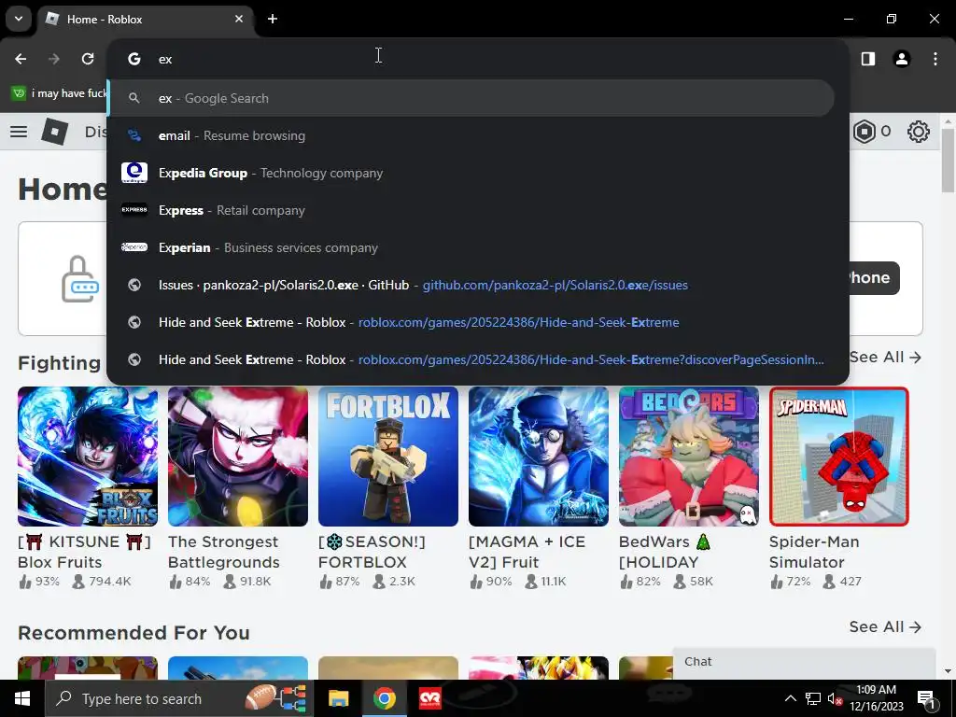Image resolution: width=956 pixels, height=717 pixels.
Task: Toggle the Chrome side panel
Action: tap(868, 59)
